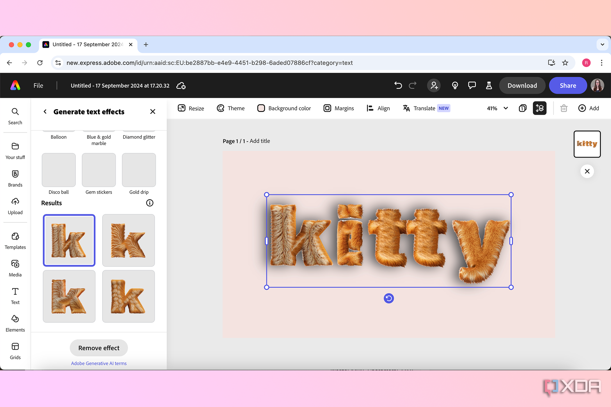The height and width of the screenshot is (407, 611).
Task: Open Your stuff folder
Action: click(15, 151)
